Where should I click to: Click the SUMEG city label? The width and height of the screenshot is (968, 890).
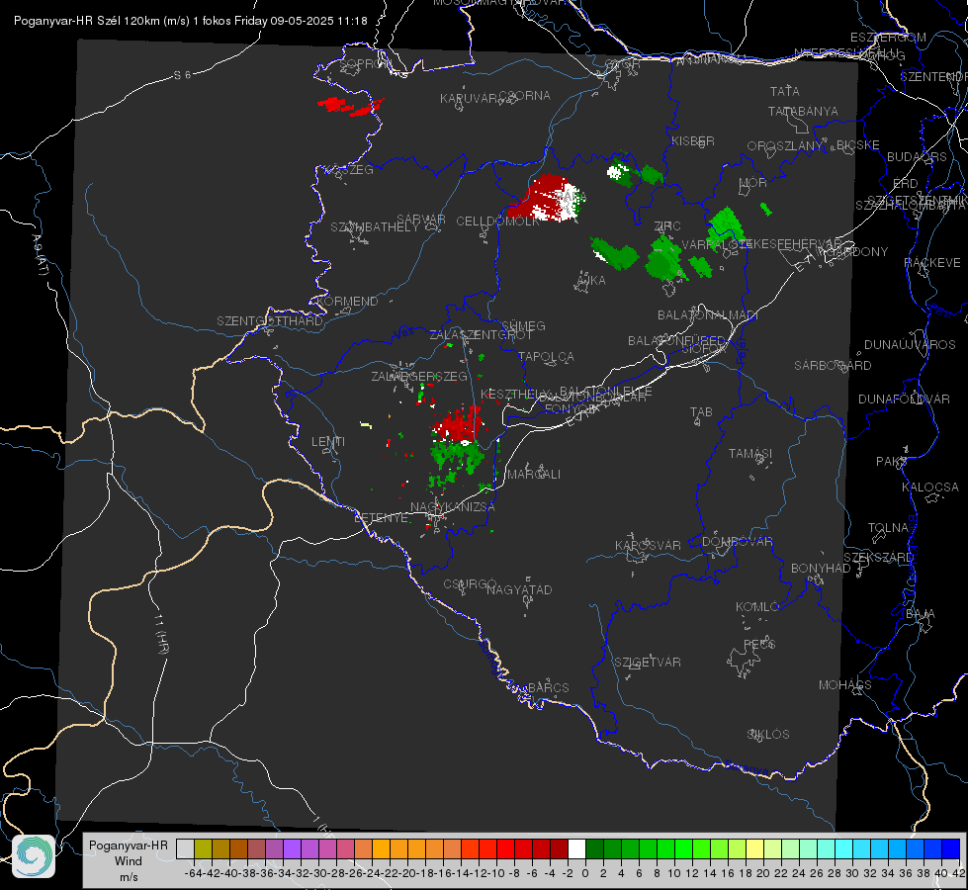[523, 325]
